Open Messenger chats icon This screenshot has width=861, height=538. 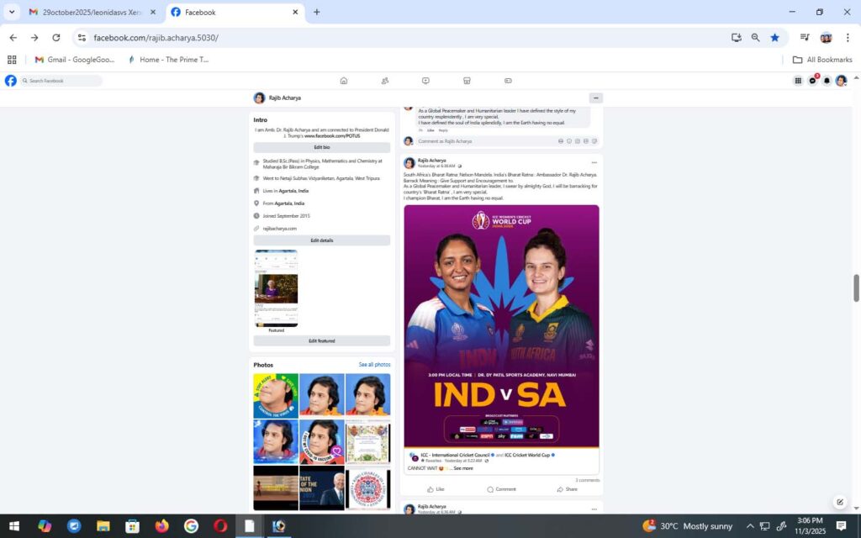pos(812,81)
